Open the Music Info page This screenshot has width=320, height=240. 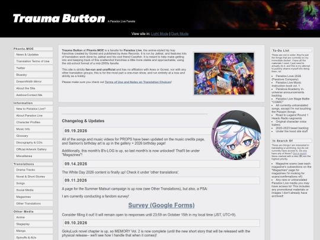tap(33, 129)
